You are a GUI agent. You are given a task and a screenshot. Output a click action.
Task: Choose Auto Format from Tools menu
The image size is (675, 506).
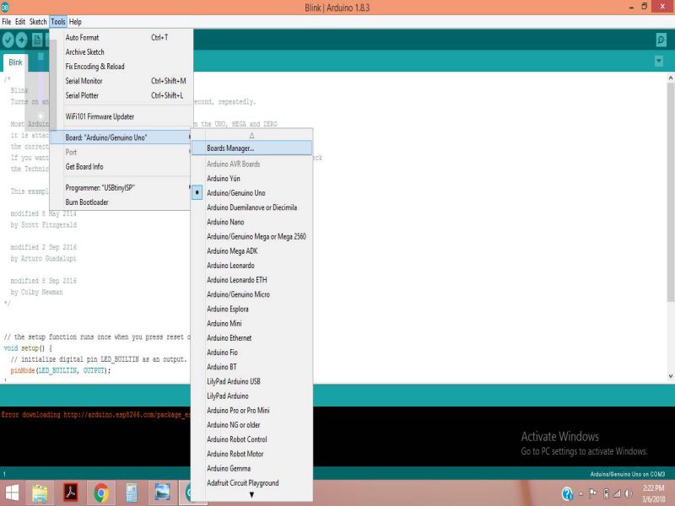tap(121, 37)
